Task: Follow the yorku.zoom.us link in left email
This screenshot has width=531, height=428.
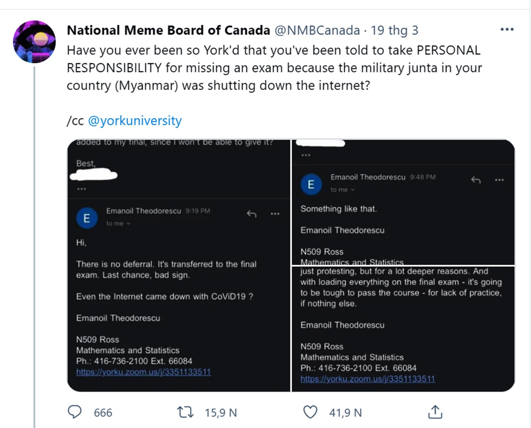Action: (143, 372)
